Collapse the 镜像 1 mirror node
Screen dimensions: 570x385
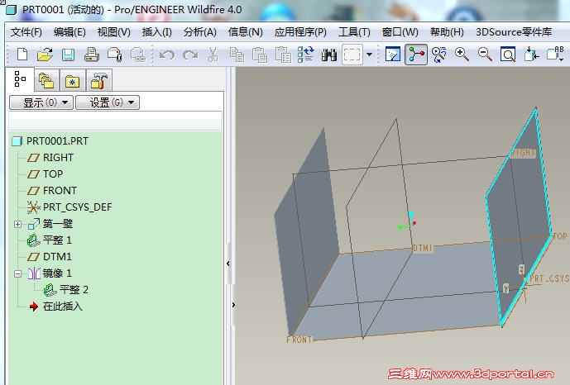coord(17,273)
